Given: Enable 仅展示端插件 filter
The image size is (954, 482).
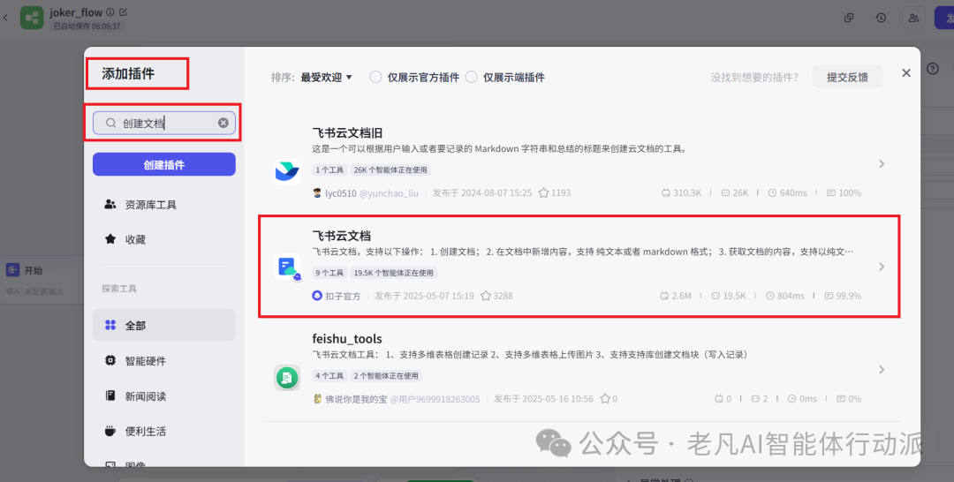Looking at the screenshot, I should [x=471, y=77].
